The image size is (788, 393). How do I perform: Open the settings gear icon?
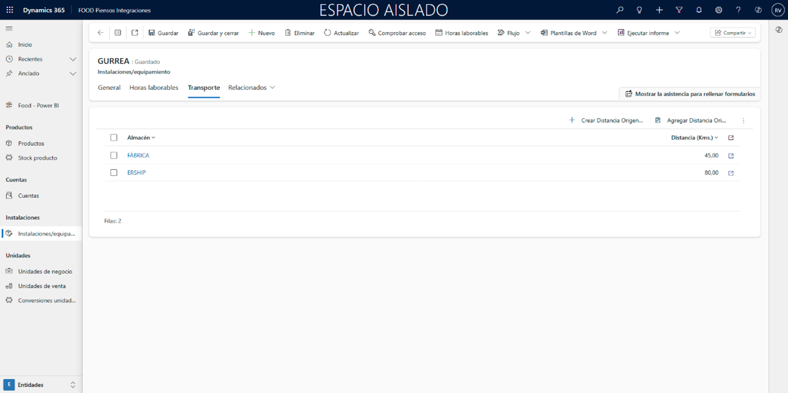tap(718, 10)
